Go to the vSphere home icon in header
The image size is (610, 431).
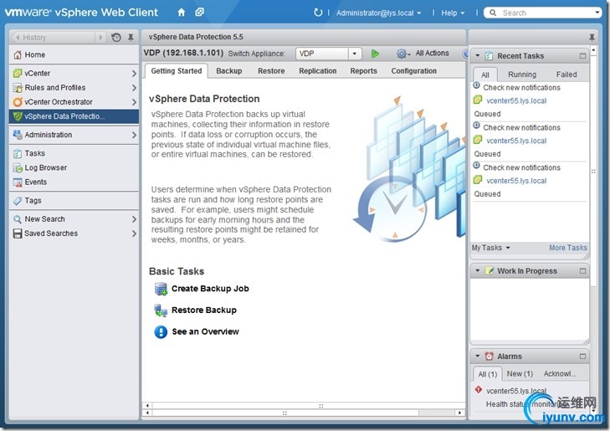pyautogui.click(x=182, y=13)
